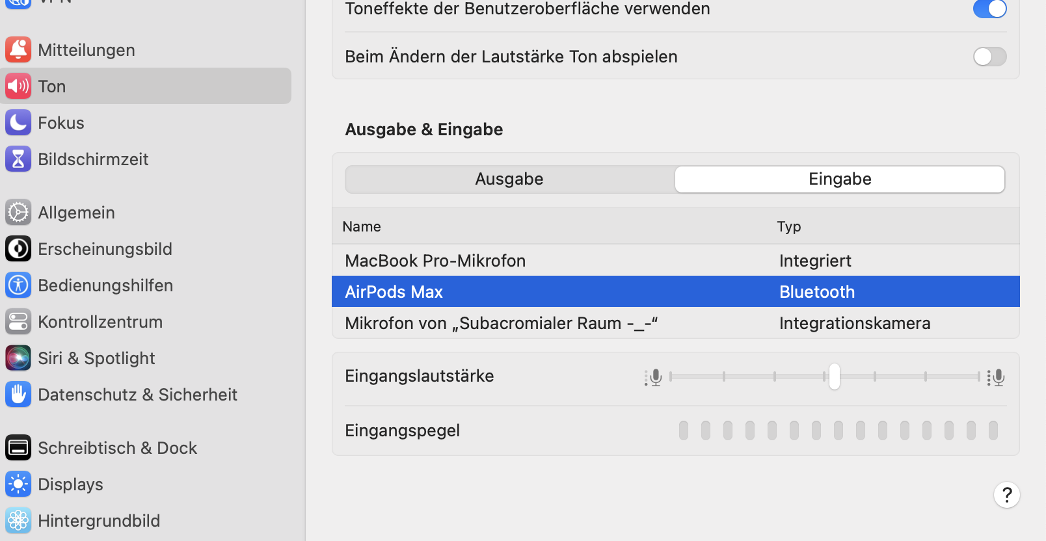
Task: Open Schreibtisch & Dock settings
Action: 117,448
